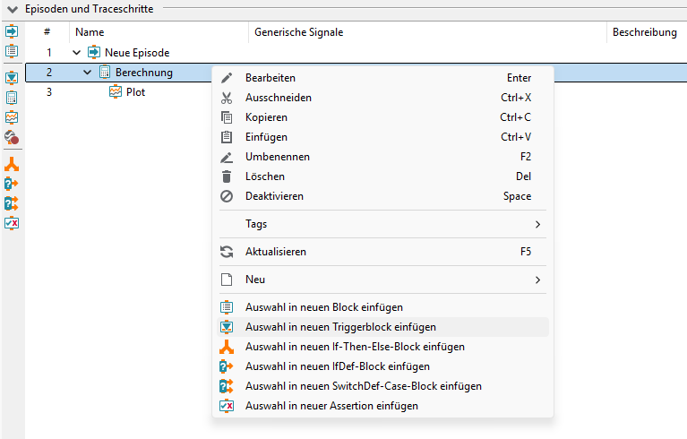Click the plot icon in sidebar
Viewport: 687px width, 439px height.
[x=12, y=117]
